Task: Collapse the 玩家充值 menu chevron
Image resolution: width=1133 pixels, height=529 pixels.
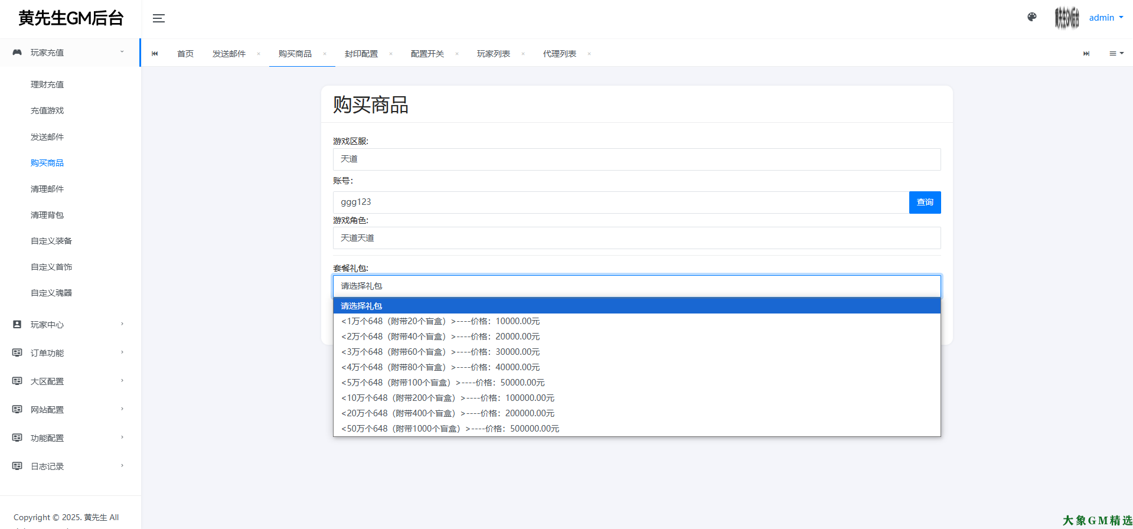Action: 122,52
